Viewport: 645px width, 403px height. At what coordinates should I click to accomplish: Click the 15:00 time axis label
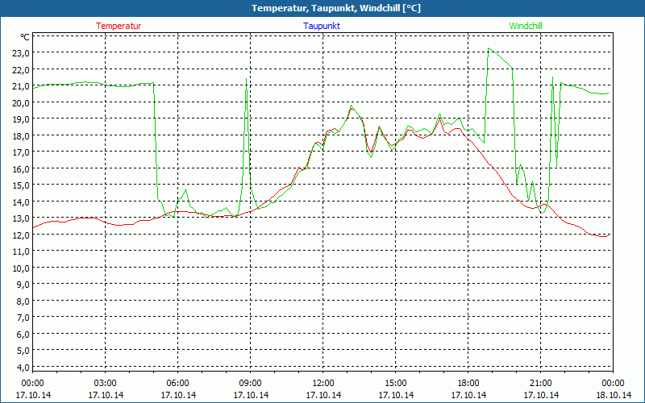396,384
